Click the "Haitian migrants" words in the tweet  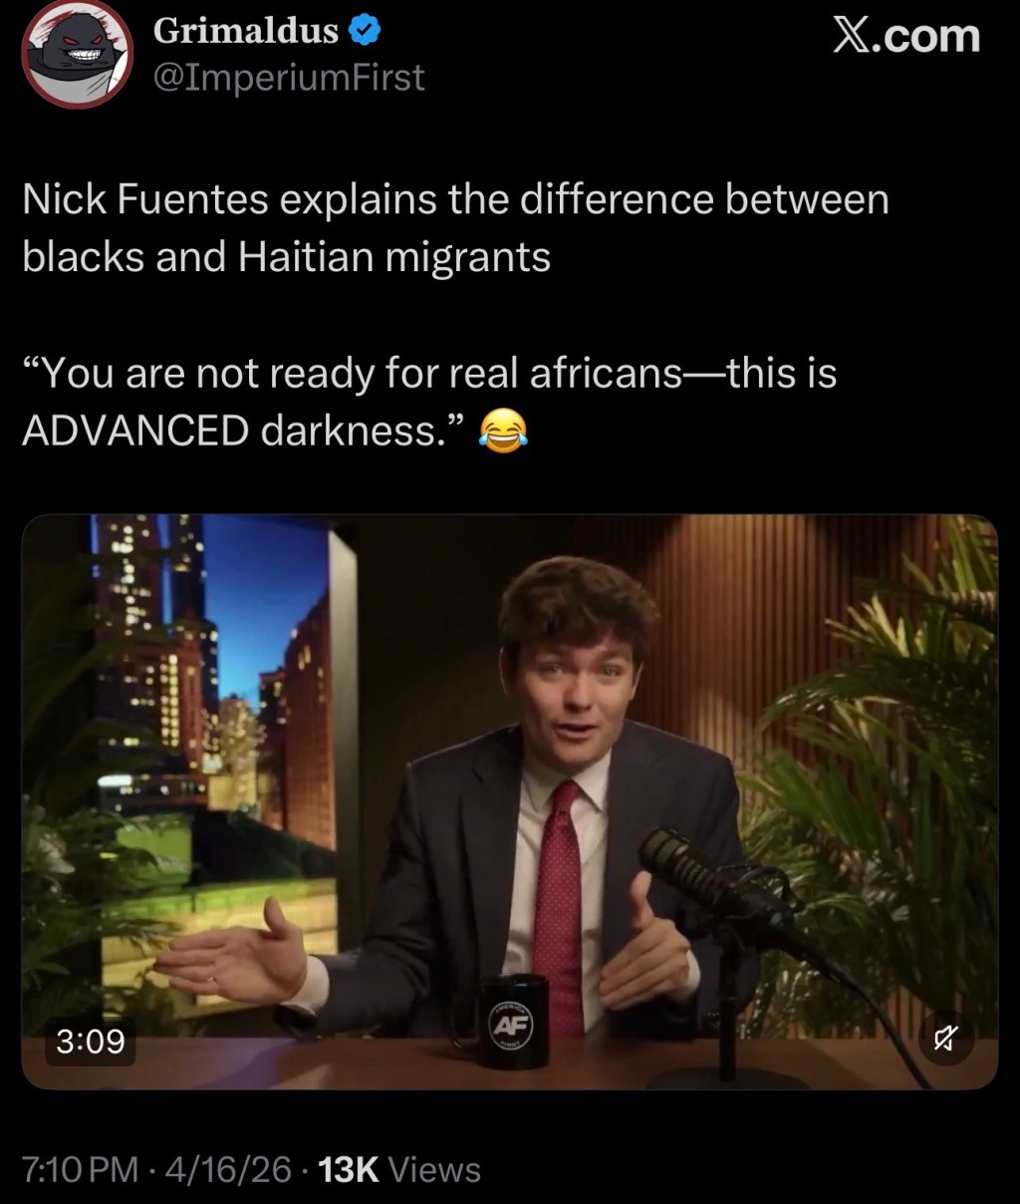(x=393, y=257)
